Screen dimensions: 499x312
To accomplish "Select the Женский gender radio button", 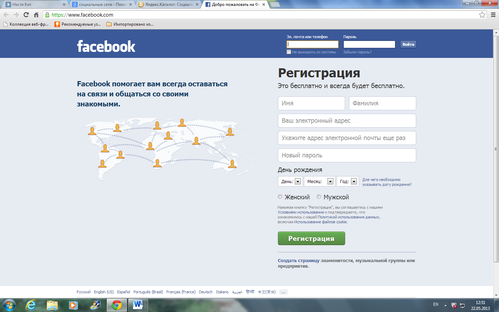I will click(280, 197).
